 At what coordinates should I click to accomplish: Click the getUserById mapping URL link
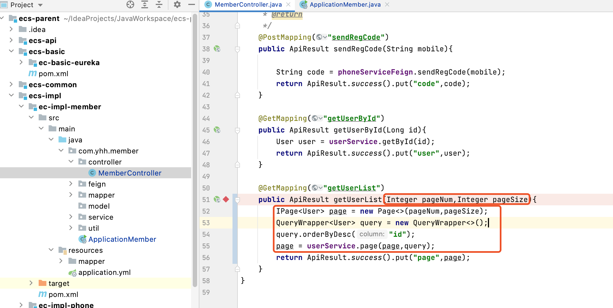(x=352, y=118)
